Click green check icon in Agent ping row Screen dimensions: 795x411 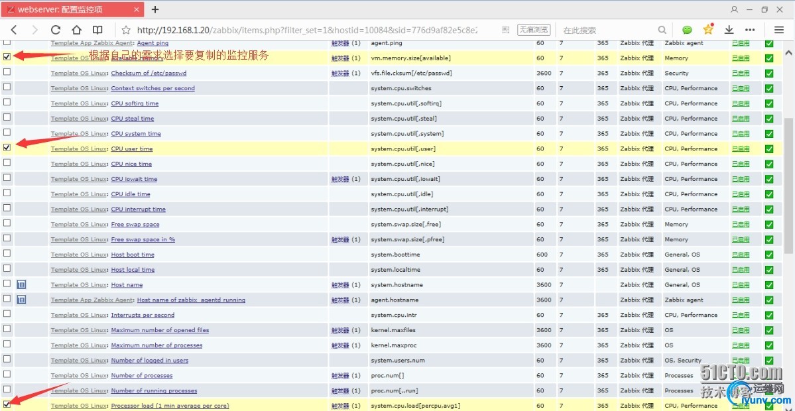[769, 44]
